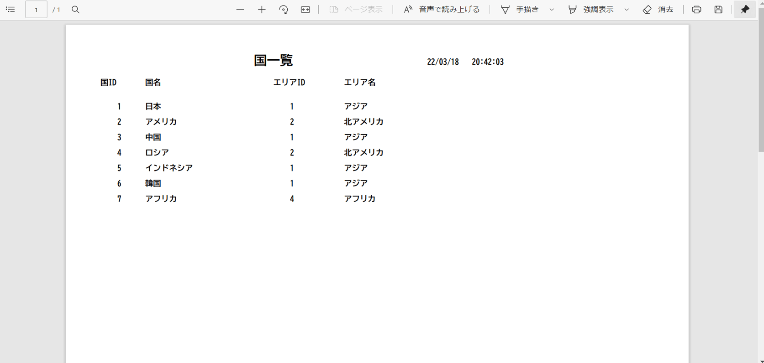Click country ID 3
Viewport: 764px width, 363px height.
(x=119, y=137)
